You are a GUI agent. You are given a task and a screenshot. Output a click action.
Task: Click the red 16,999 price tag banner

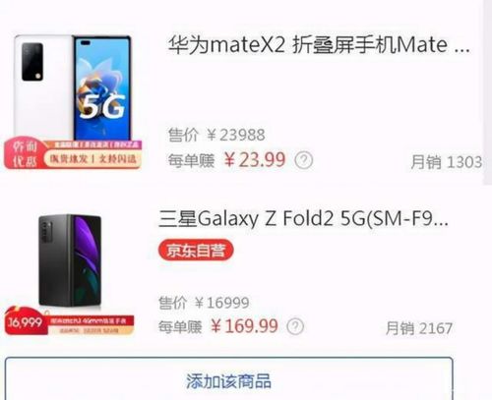point(70,321)
